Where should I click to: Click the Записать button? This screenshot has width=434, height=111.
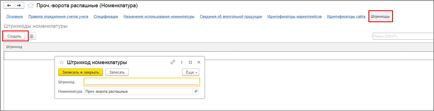(x=117, y=72)
